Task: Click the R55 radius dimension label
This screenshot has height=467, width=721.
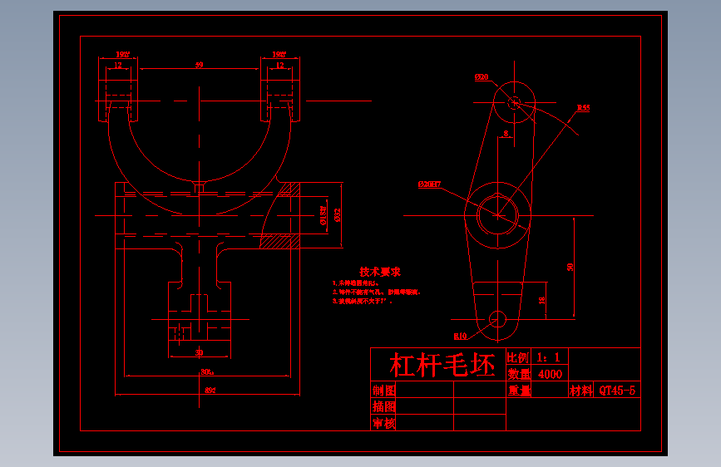Action: (x=584, y=107)
